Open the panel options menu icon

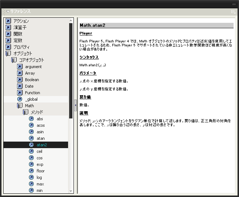click(233, 12)
